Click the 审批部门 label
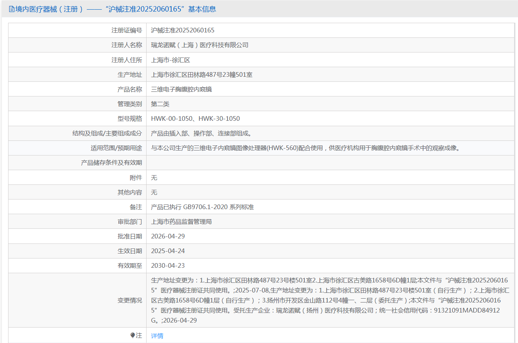 (130, 221)
